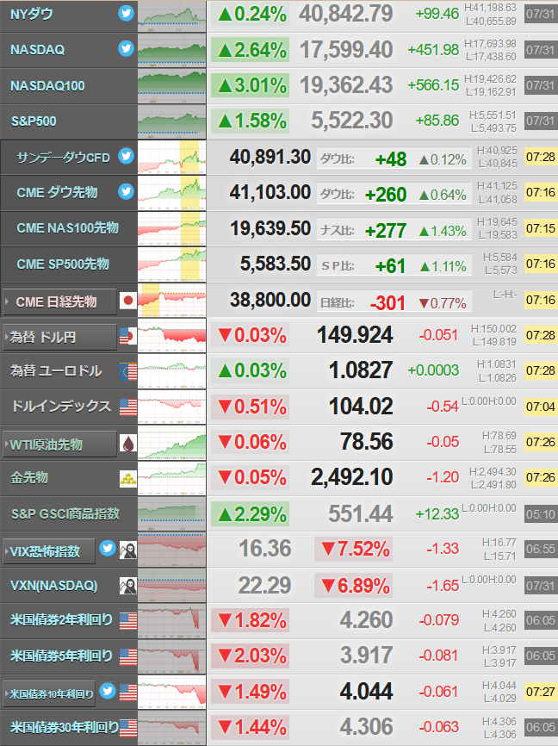Image resolution: width=558 pixels, height=746 pixels.
Task: Open the WTI原油先物 mini chart
Action: tap(171, 443)
